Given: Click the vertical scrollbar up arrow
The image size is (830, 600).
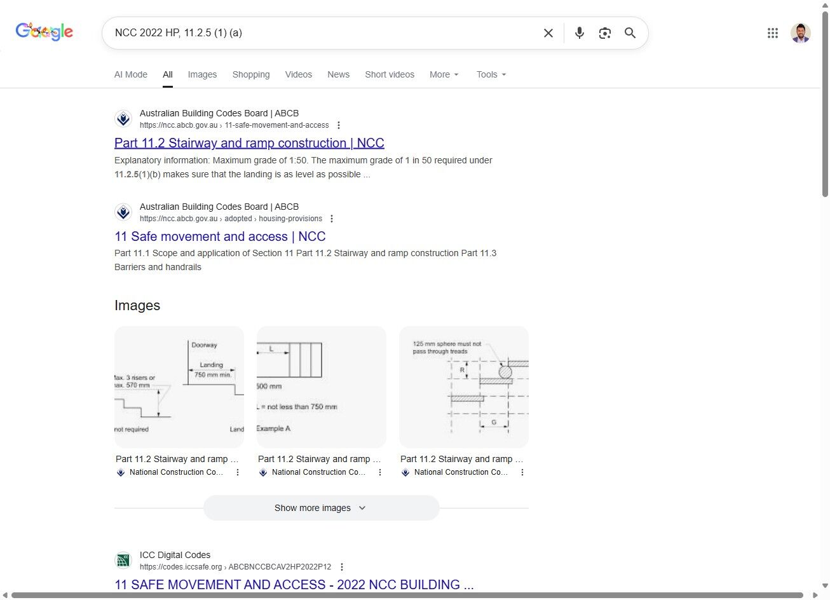Looking at the screenshot, I should click(x=825, y=5).
